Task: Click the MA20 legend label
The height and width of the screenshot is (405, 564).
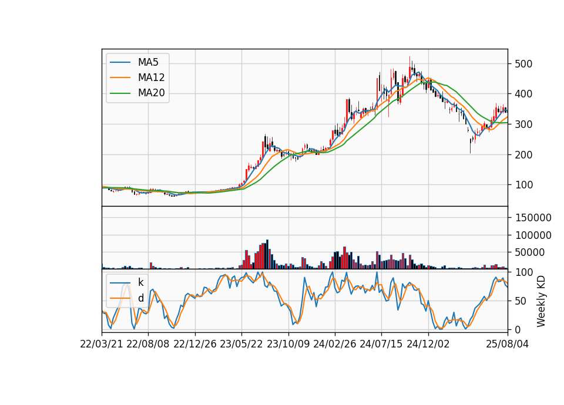Action: [151, 93]
